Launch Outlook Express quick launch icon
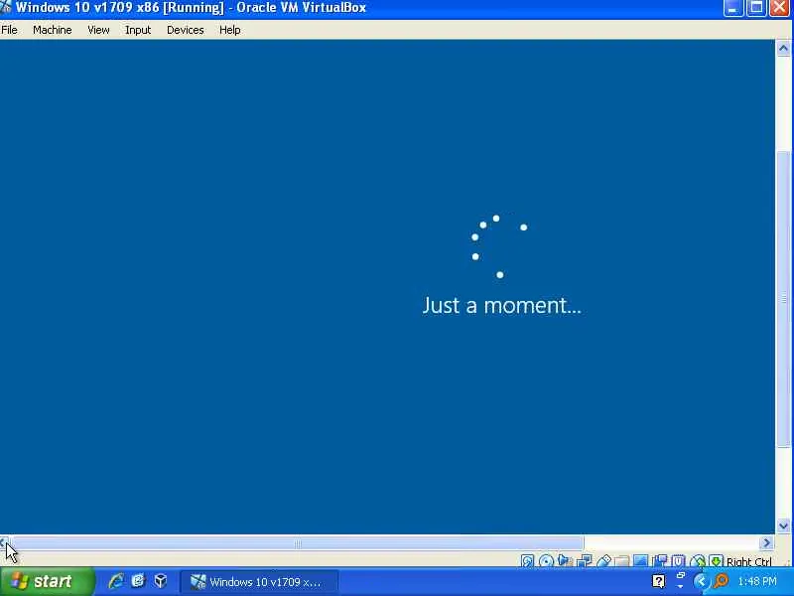 pos(138,581)
